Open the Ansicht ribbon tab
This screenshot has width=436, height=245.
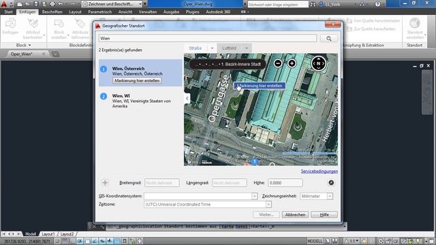pyautogui.click(x=125, y=12)
